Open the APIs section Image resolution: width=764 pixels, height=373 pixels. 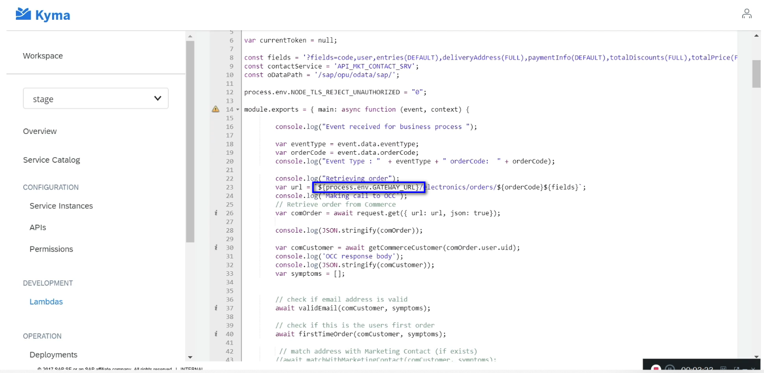click(38, 227)
